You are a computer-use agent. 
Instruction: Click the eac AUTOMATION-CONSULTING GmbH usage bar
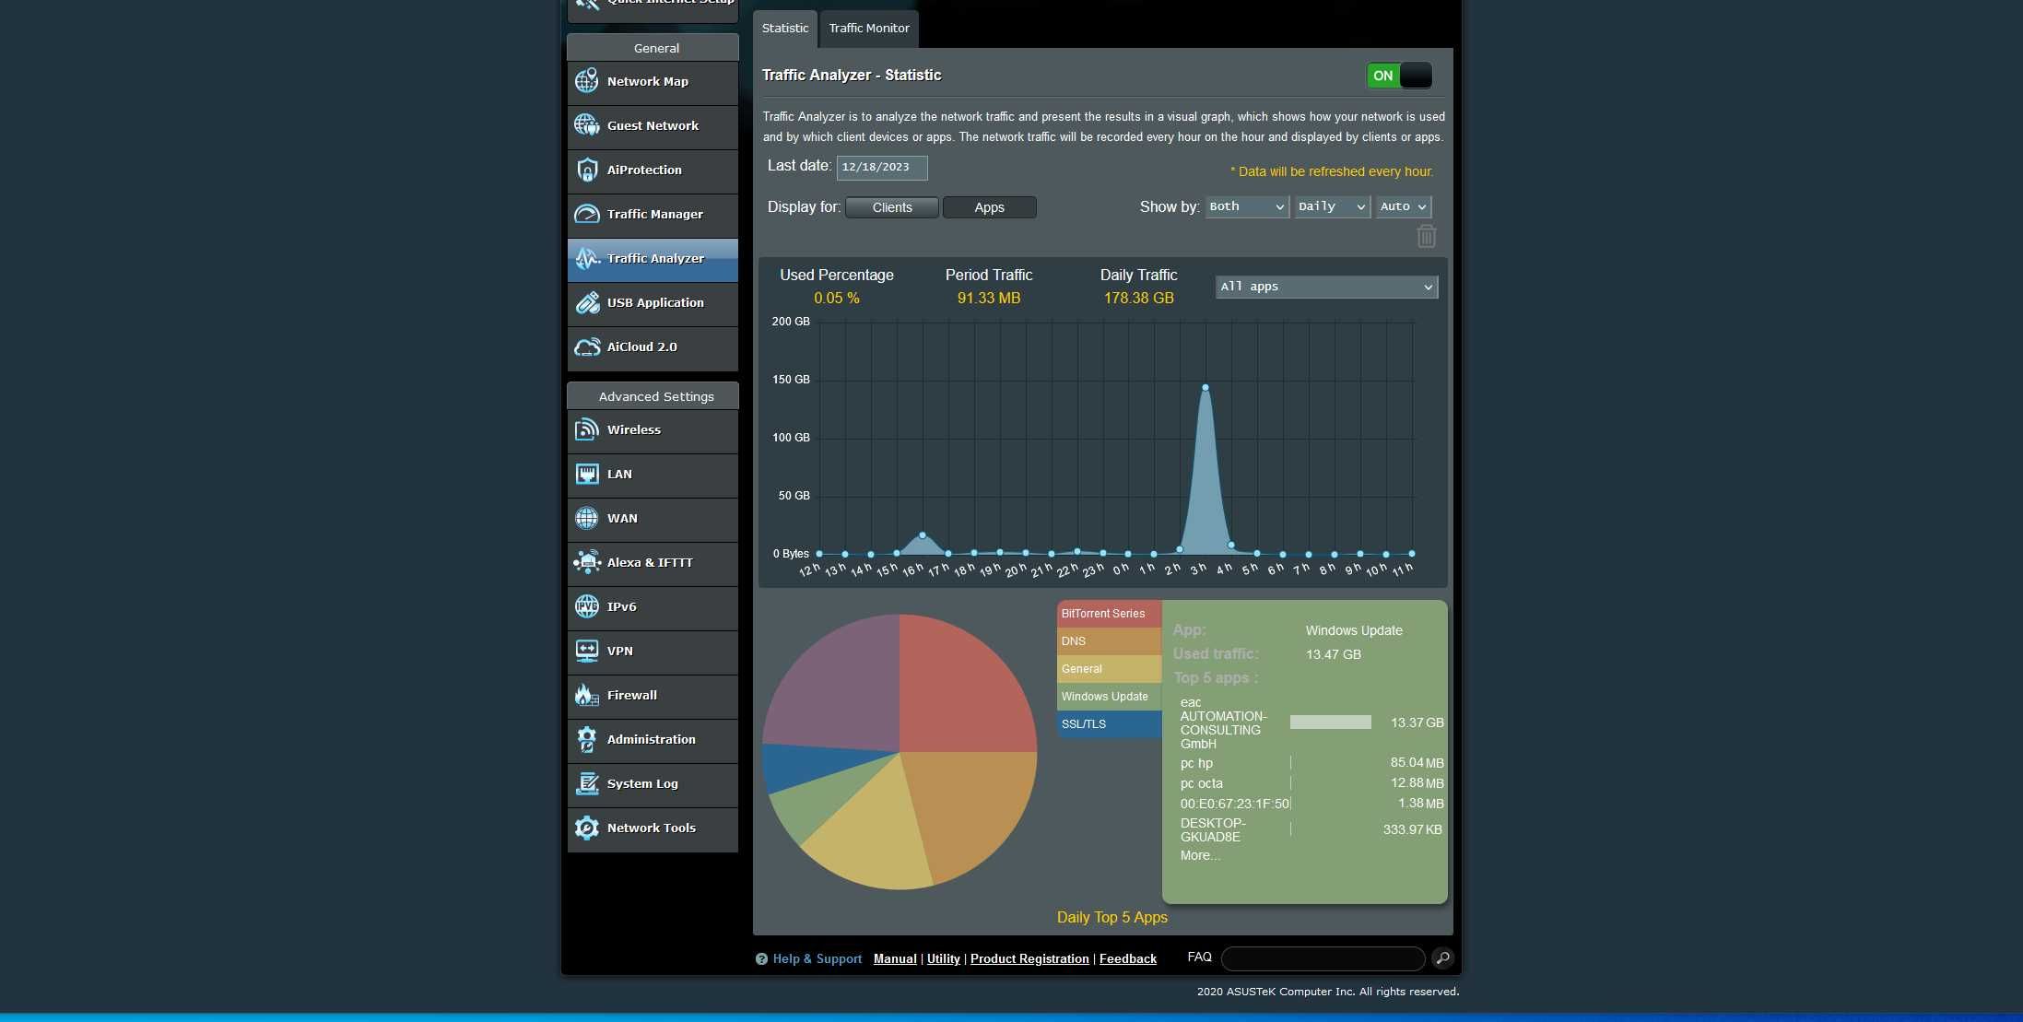click(1330, 722)
